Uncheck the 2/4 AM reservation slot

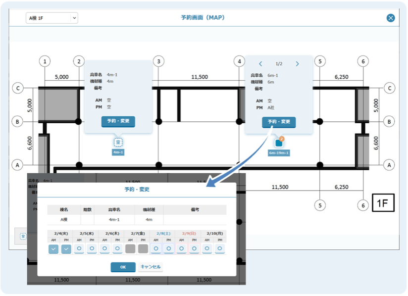pos(54,248)
